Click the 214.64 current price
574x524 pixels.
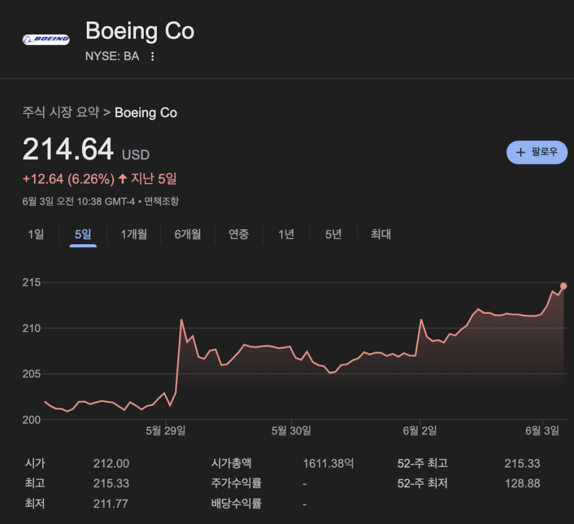tap(68, 149)
